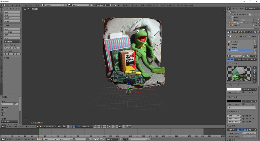The image size is (260, 141).
Task: Select flat plane preview shape icon
Action: point(254,68)
